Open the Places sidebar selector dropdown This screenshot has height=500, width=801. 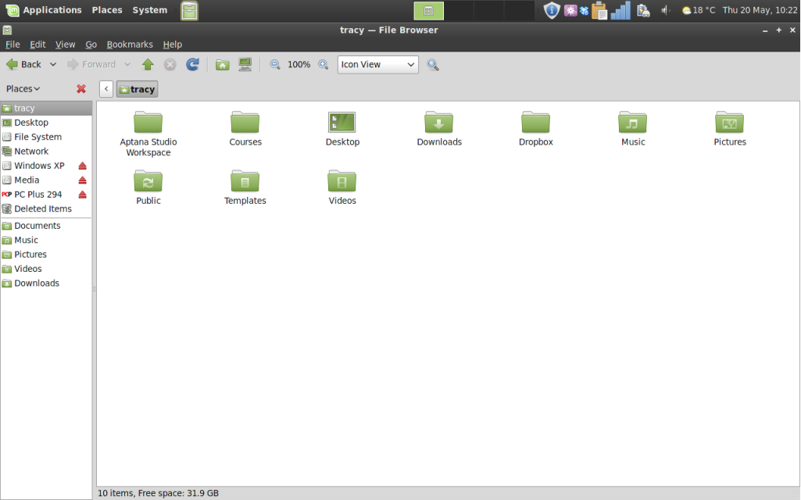pyautogui.click(x=21, y=88)
